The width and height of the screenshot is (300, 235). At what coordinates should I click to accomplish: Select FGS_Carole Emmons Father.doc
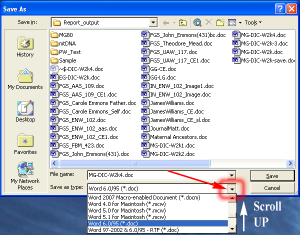(x=93, y=103)
